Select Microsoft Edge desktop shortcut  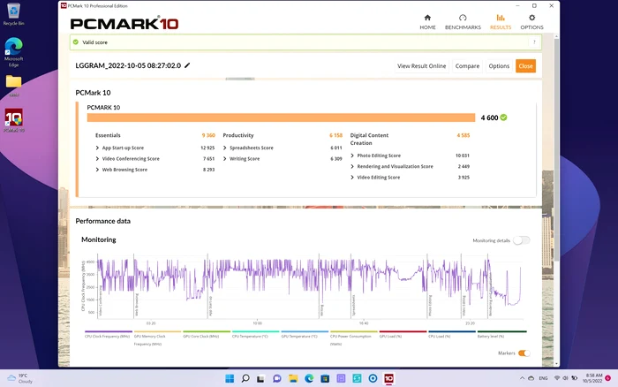click(13, 52)
